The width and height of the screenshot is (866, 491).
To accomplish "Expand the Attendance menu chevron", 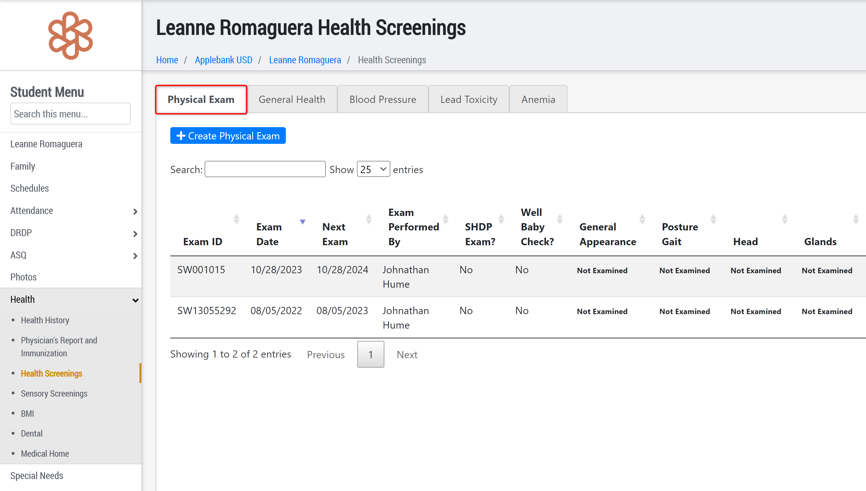I will coord(135,212).
